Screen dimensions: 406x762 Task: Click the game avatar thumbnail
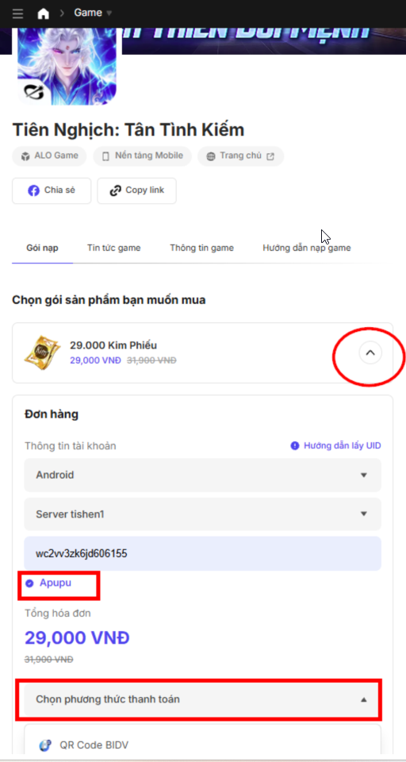tap(67, 66)
